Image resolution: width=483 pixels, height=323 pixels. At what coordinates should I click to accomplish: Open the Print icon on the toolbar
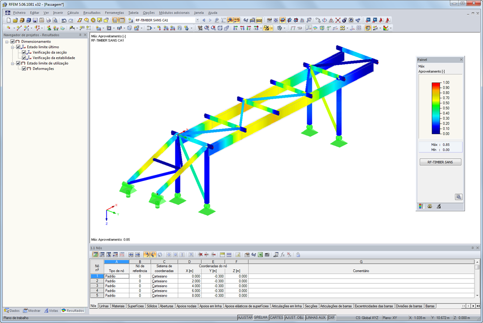coord(48,20)
